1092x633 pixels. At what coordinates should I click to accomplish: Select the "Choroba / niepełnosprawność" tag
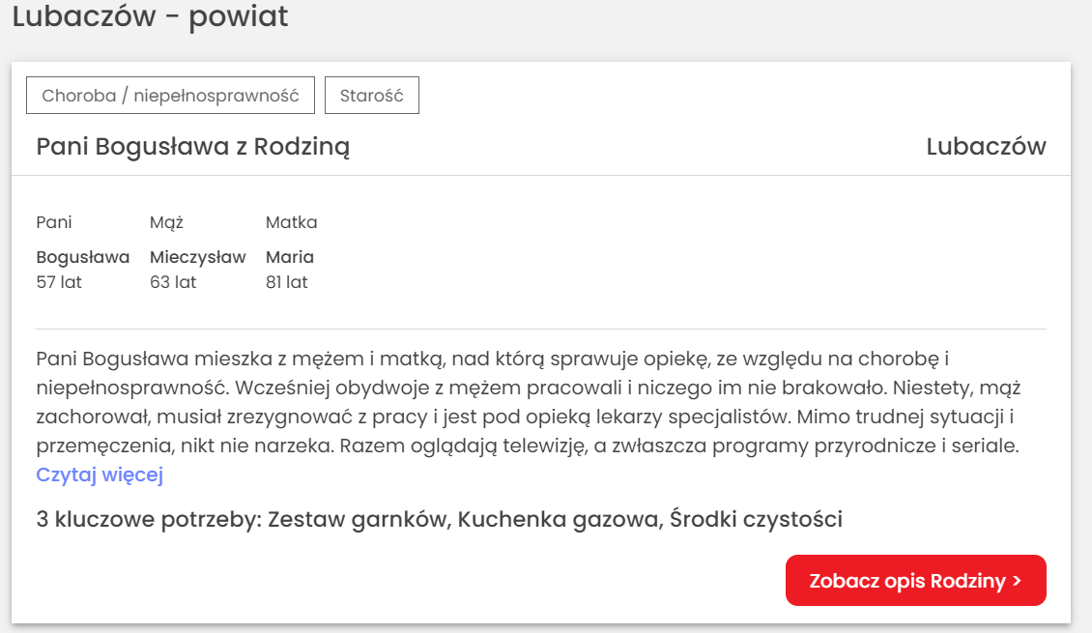pos(171,96)
